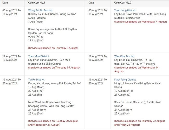The width and height of the screenshot is (169, 130).
Task: Click the Wednesday 7 August suspension notice
Action: (140, 22)
